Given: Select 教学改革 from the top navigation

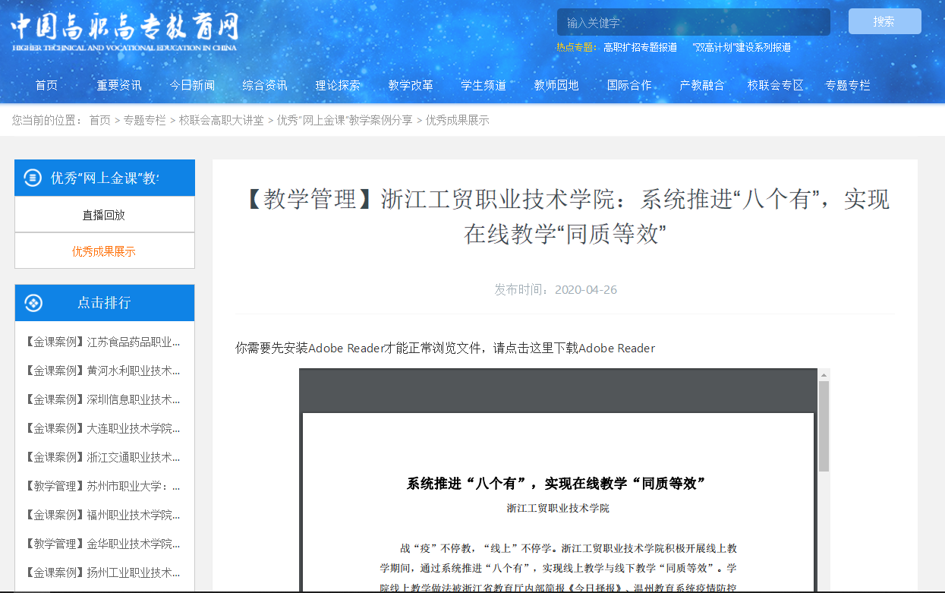Looking at the screenshot, I should pos(411,85).
